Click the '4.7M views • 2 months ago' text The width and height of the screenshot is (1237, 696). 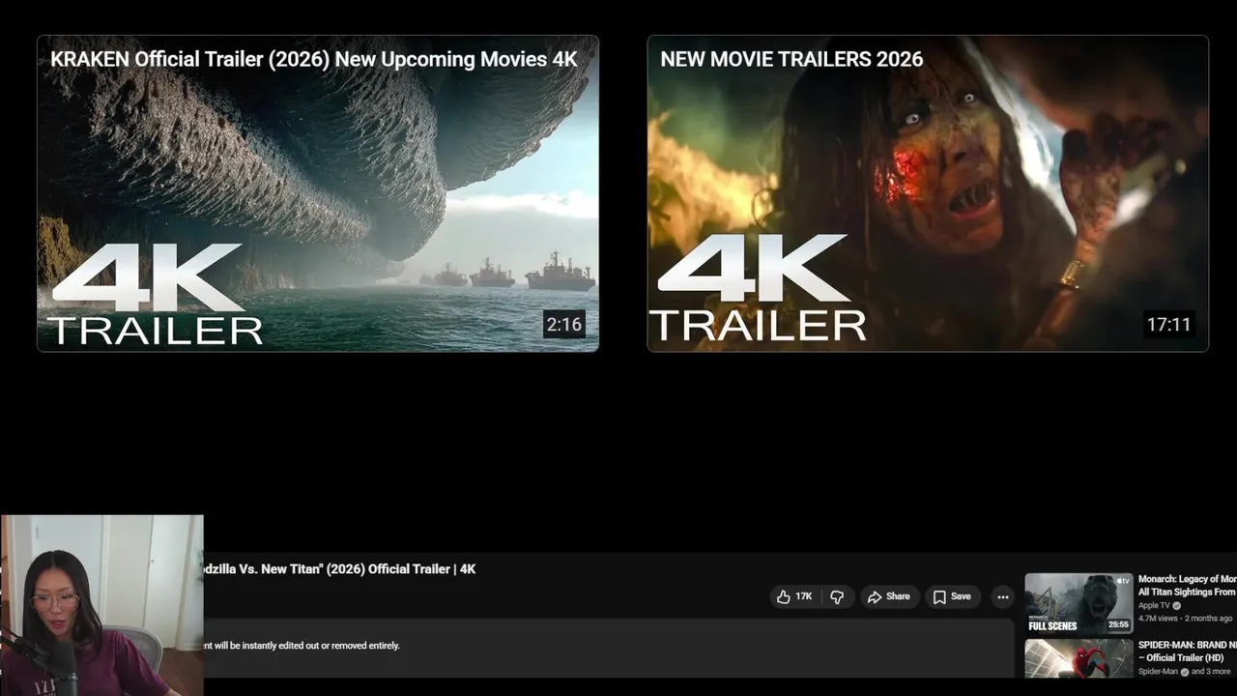(1185, 619)
